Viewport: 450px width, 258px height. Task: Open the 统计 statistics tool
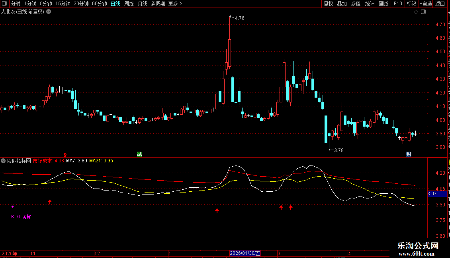(369, 4)
